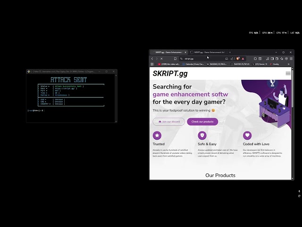This screenshot has height=227, width=302.
Task: Click the VPN toolbar icon
Action: point(286,59)
